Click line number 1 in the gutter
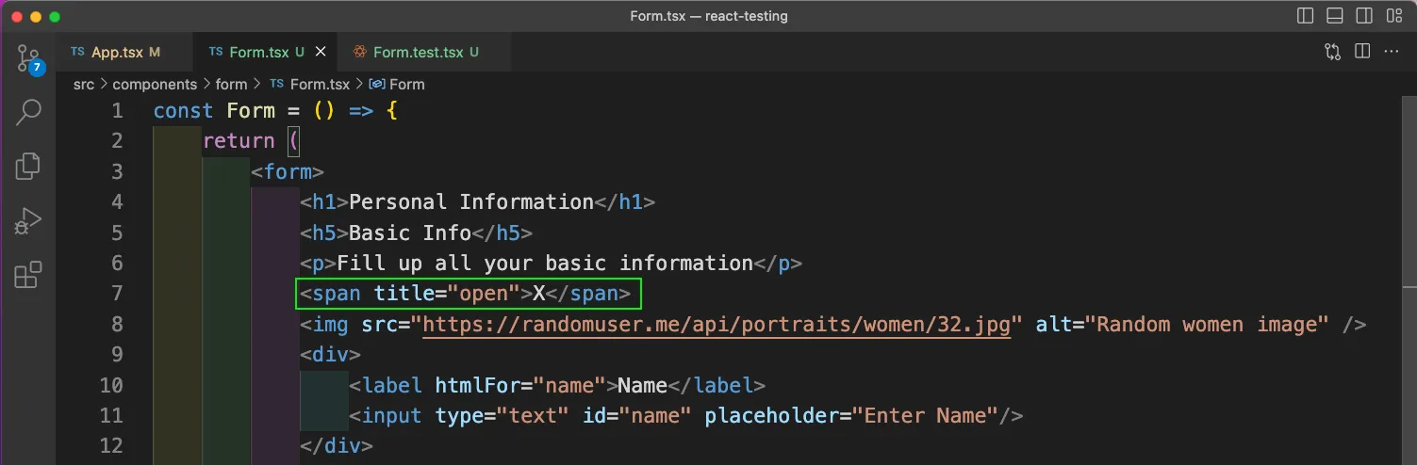The width and height of the screenshot is (1417, 465). (117, 111)
